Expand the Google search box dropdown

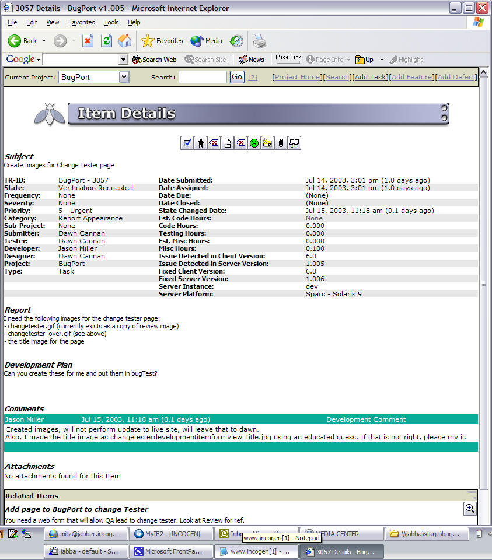(123, 60)
